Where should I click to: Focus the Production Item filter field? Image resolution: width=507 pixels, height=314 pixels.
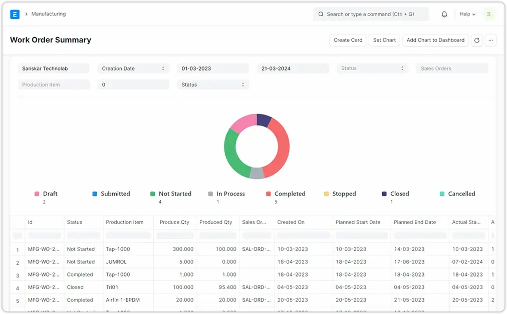click(x=54, y=85)
